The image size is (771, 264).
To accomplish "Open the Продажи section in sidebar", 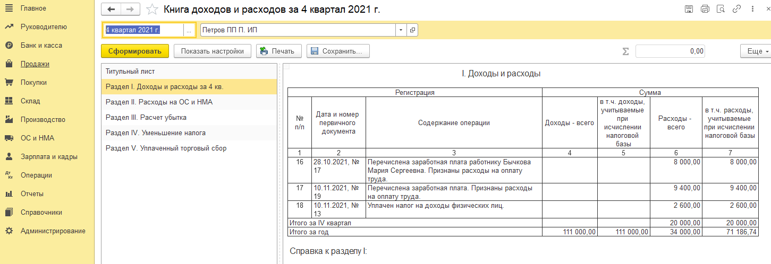I will (x=35, y=64).
